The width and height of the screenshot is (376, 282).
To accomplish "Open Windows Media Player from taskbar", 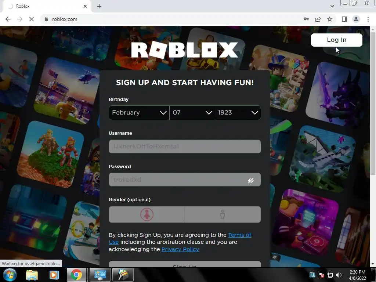I will tap(54, 275).
